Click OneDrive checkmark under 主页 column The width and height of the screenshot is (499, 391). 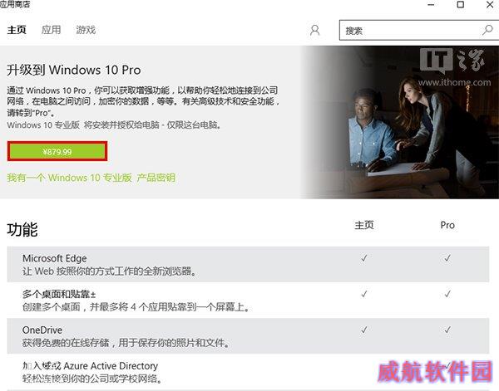(364, 330)
